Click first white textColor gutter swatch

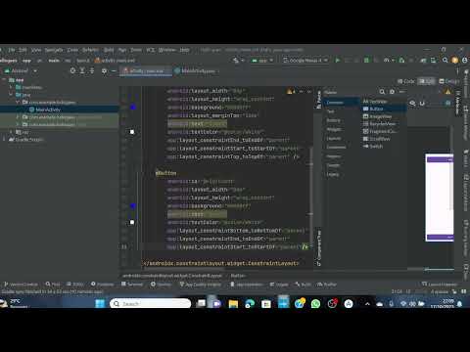coord(132,132)
